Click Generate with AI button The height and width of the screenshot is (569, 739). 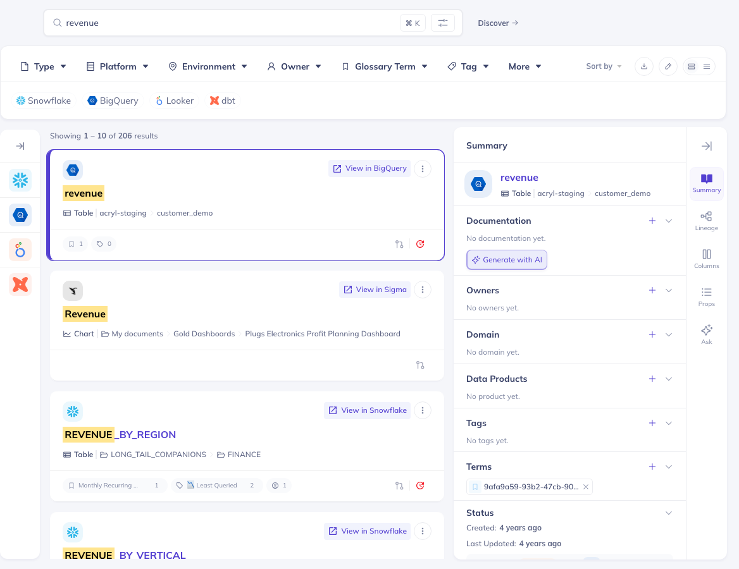point(507,260)
